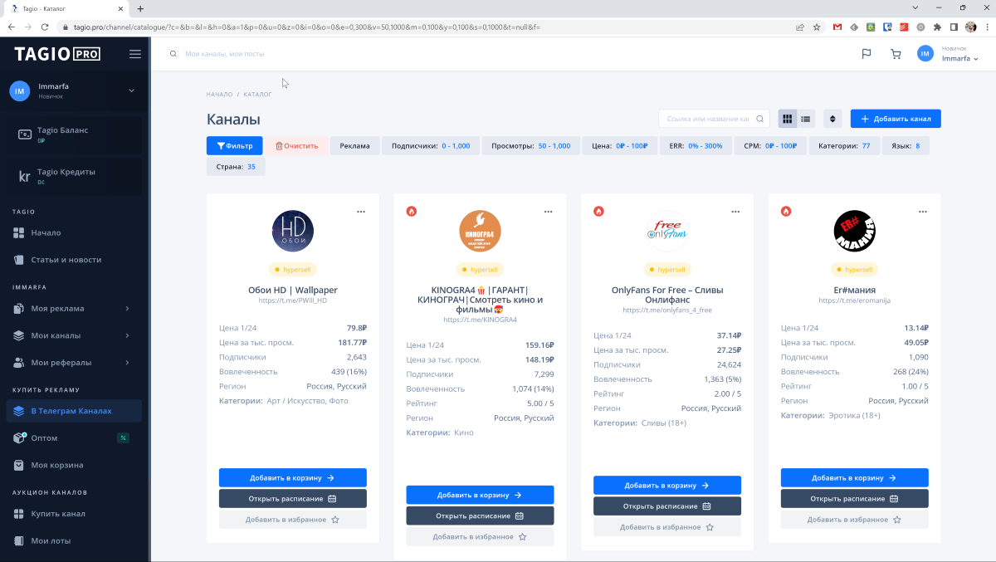996x562 pixels.
Task: Click the IM user avatar in header
Action: [x=925, y=54]
